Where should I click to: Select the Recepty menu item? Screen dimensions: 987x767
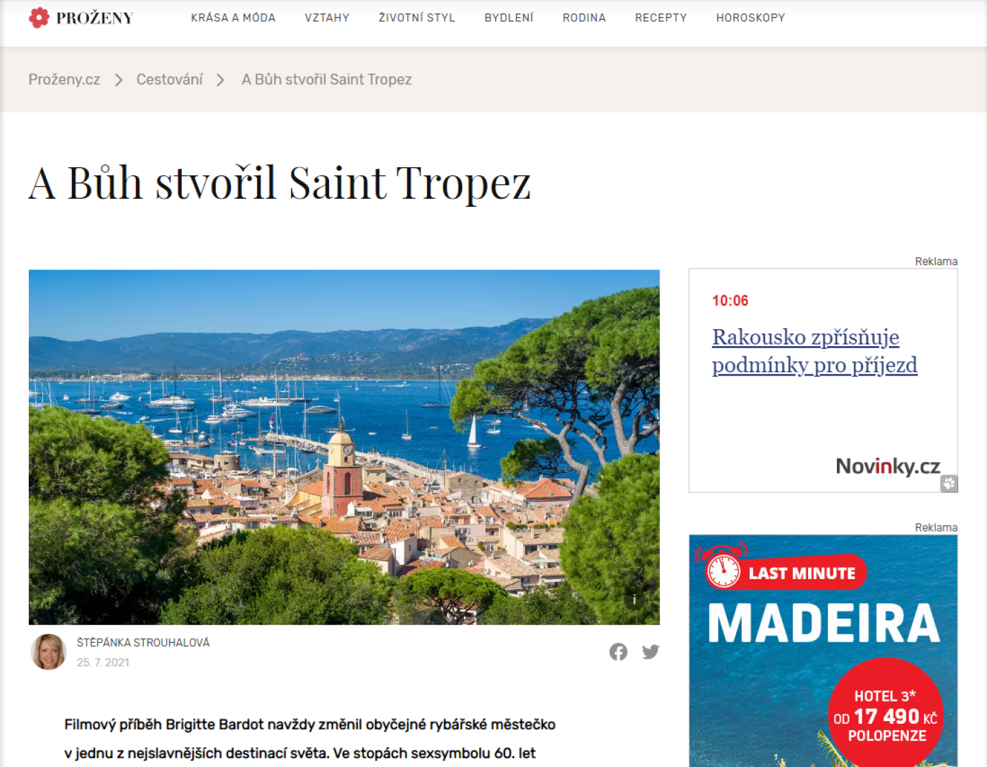coord(661,18)
